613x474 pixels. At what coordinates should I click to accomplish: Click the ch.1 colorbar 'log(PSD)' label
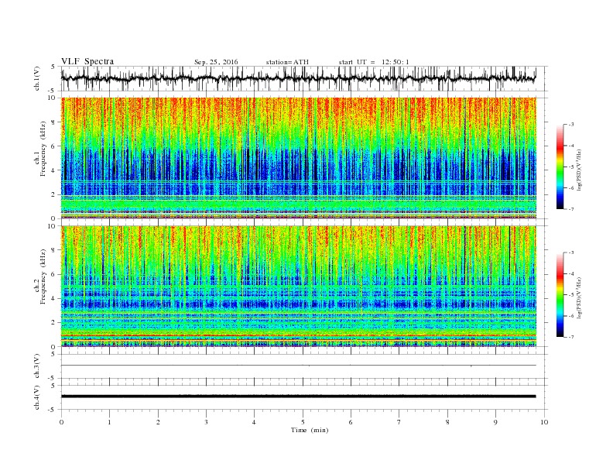tap(579, 170)
